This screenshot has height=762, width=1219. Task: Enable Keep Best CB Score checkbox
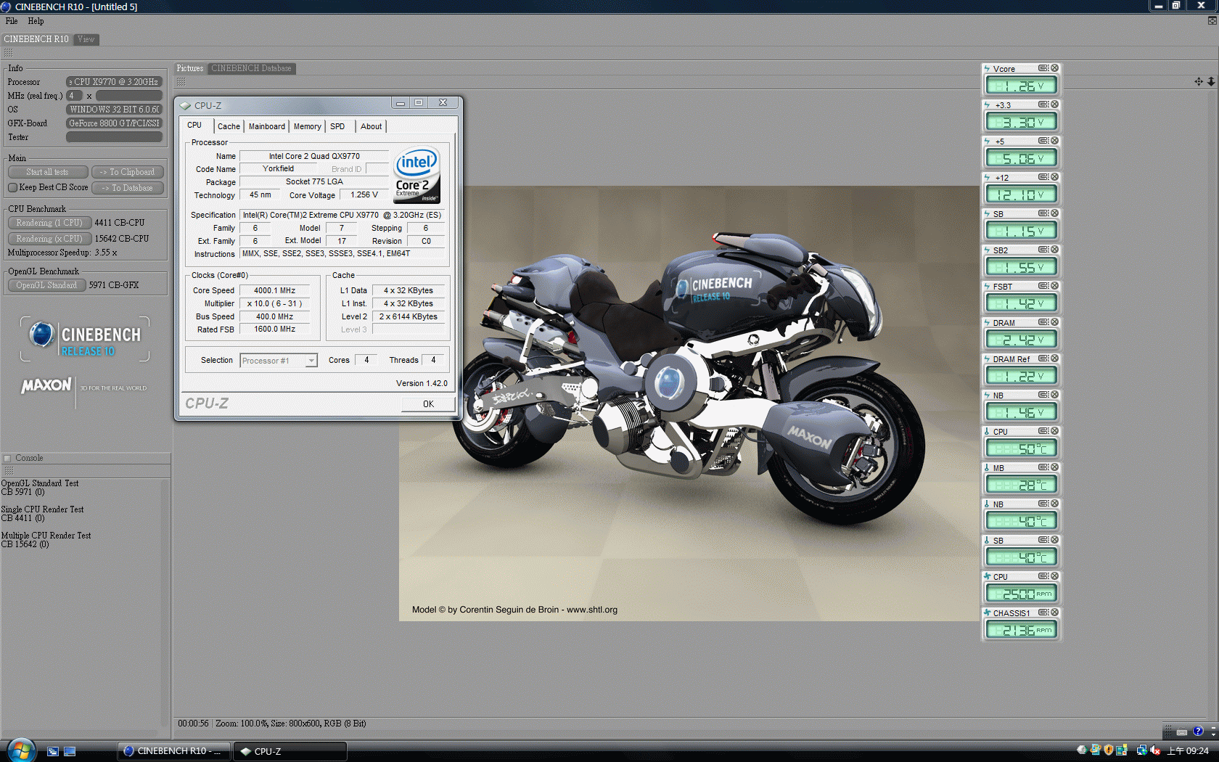[12, 188]
